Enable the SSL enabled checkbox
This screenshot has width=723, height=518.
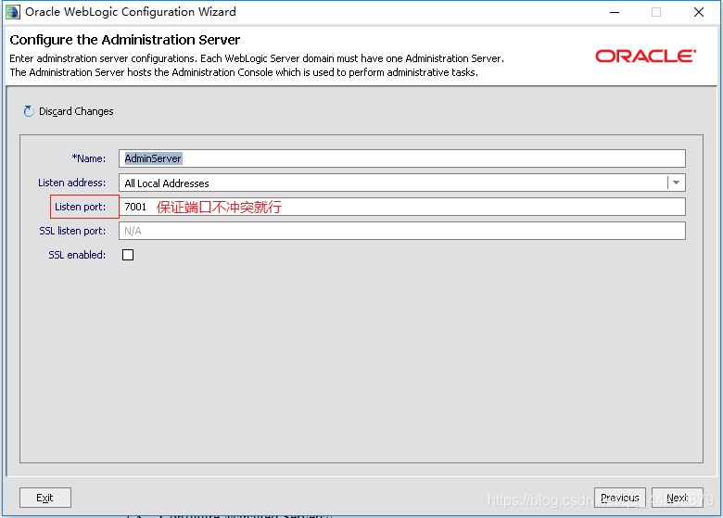pyautogui.click(x=128, y=255)
